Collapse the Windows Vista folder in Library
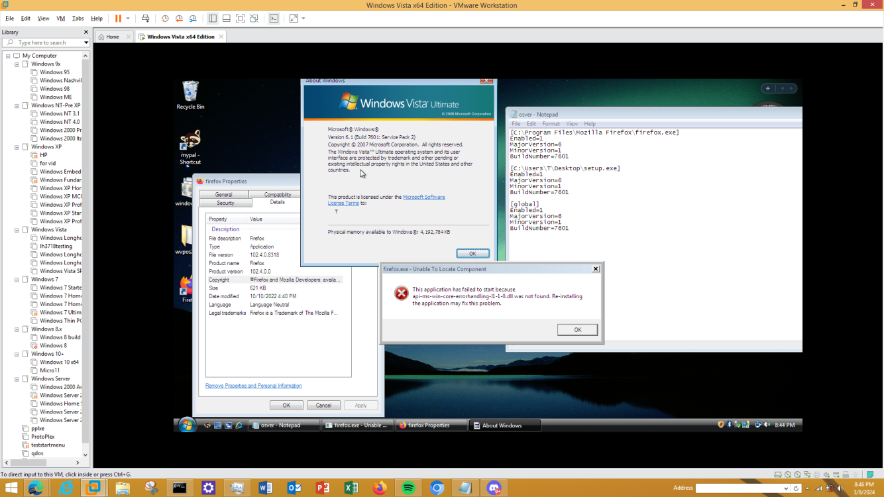The width and height of the screenshot is (884, 497). click(17, 230)
